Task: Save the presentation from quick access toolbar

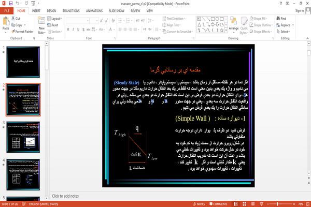Action: tap(11, 3)
